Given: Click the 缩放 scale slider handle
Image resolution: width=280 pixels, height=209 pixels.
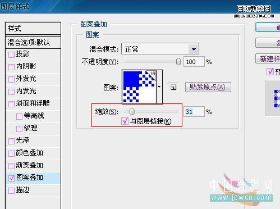Looking at the screenshot, I should 132,111.
